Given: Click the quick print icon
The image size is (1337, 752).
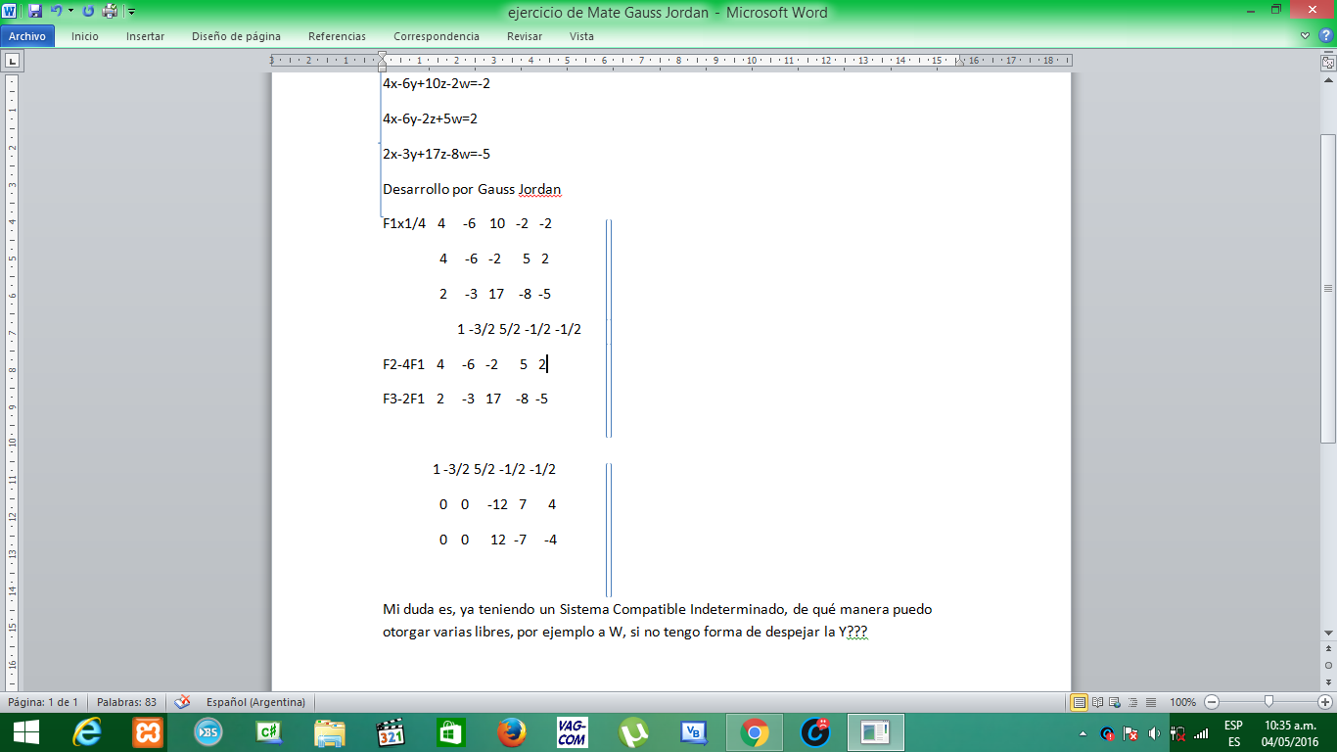Looking at the screenshot, I should coord(110,12).
